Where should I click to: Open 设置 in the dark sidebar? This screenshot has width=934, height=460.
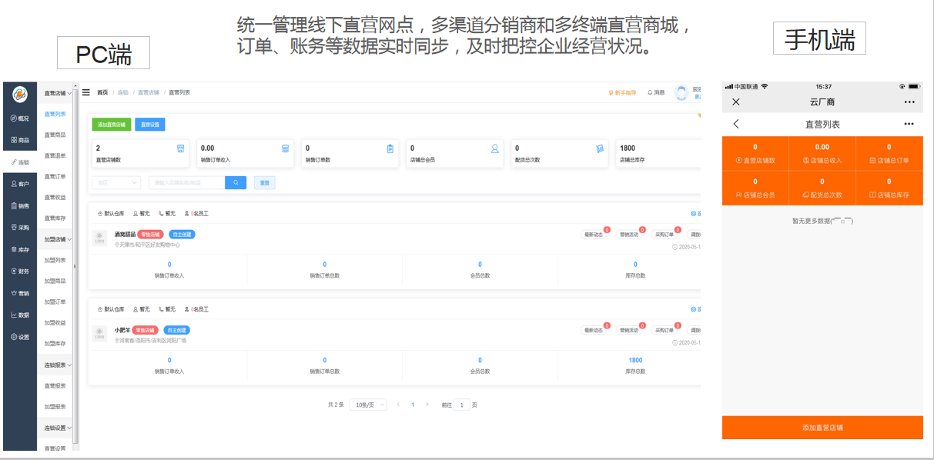coord(20,337)
